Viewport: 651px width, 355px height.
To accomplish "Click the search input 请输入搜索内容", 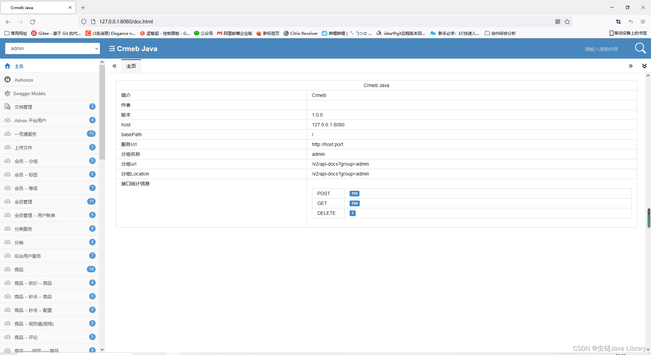I will click(601, 49).
